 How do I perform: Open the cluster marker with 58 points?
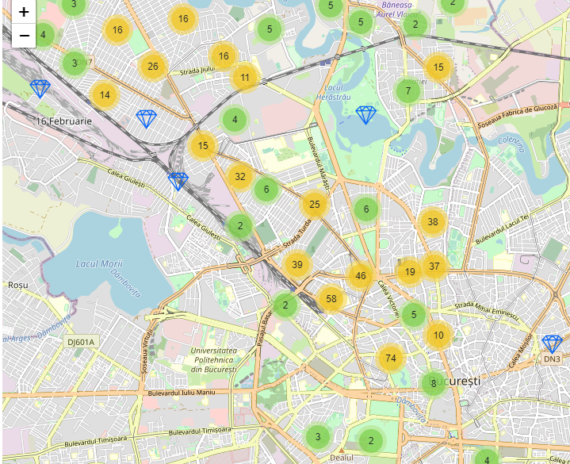[x=331, y=299]
